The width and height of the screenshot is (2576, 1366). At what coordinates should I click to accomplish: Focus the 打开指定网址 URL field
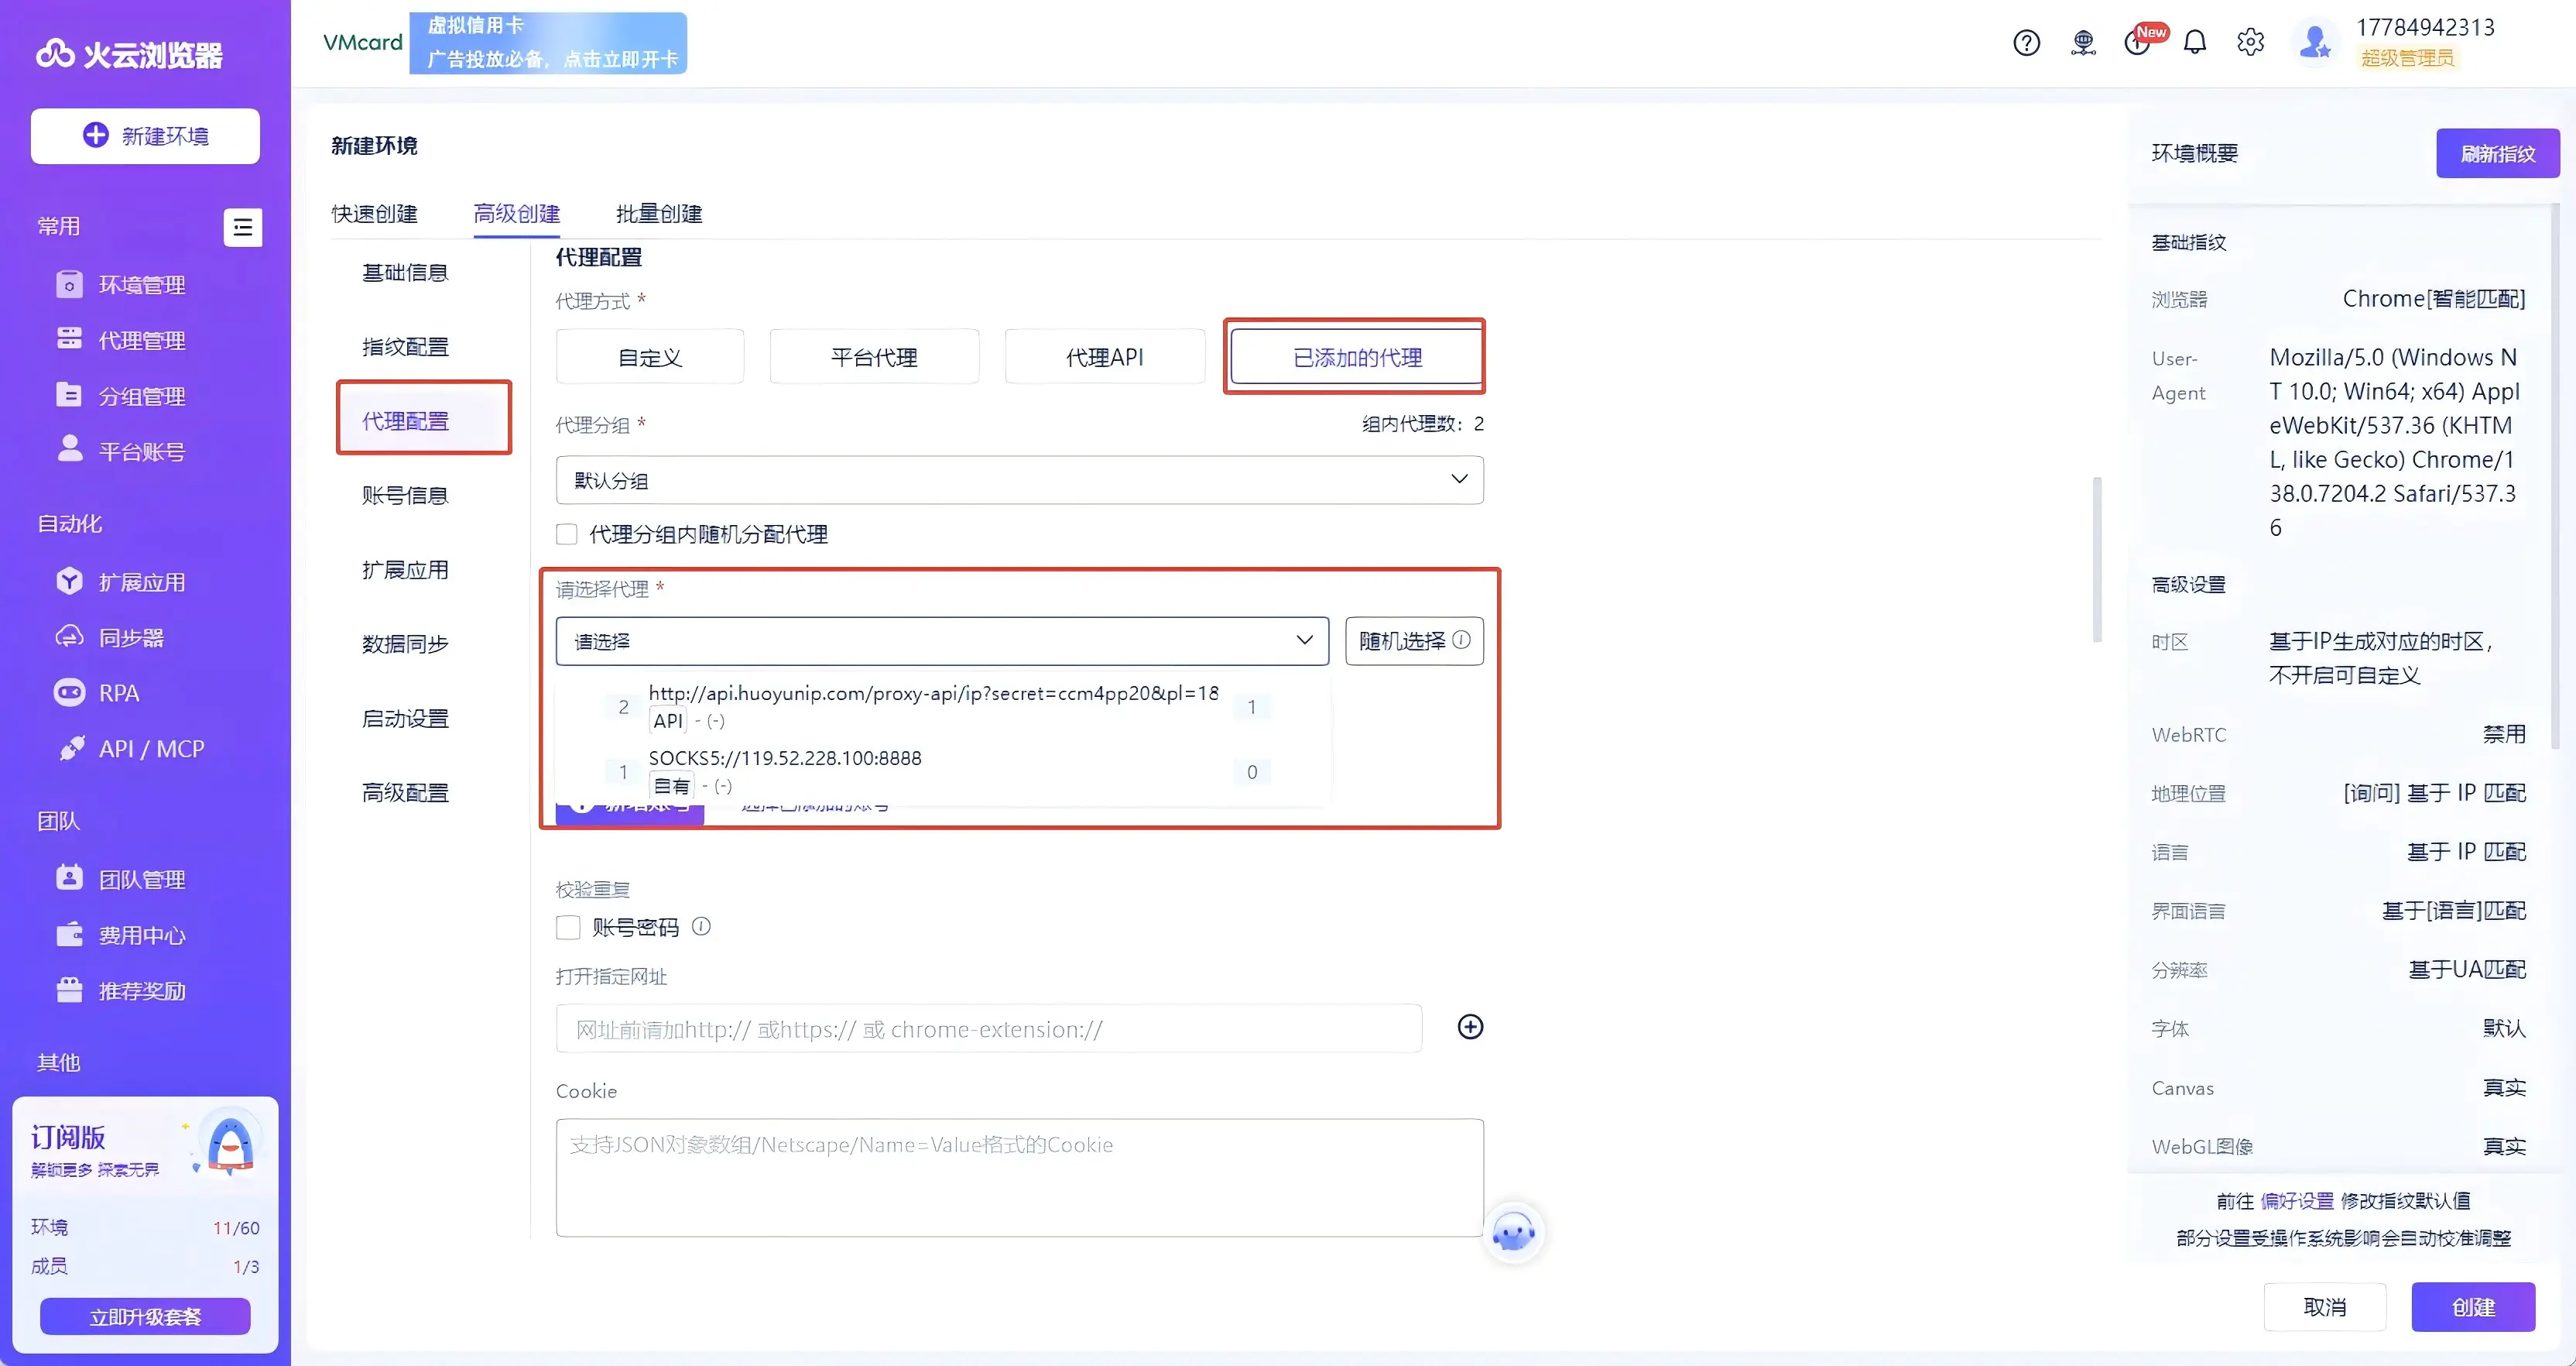coord(988,1028)
